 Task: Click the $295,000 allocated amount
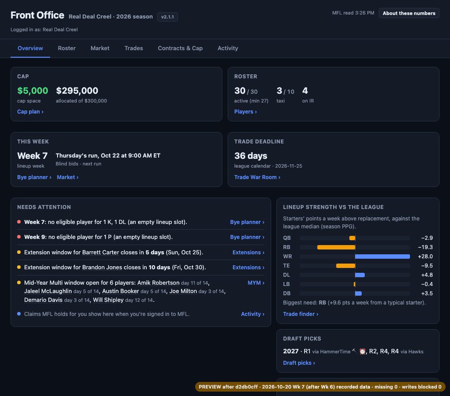coord(77,91)
